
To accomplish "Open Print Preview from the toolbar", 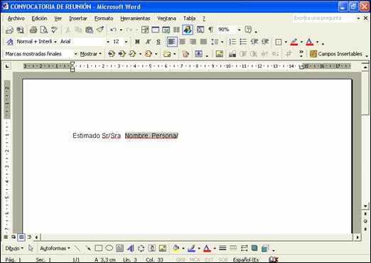I will pos(44,30).
